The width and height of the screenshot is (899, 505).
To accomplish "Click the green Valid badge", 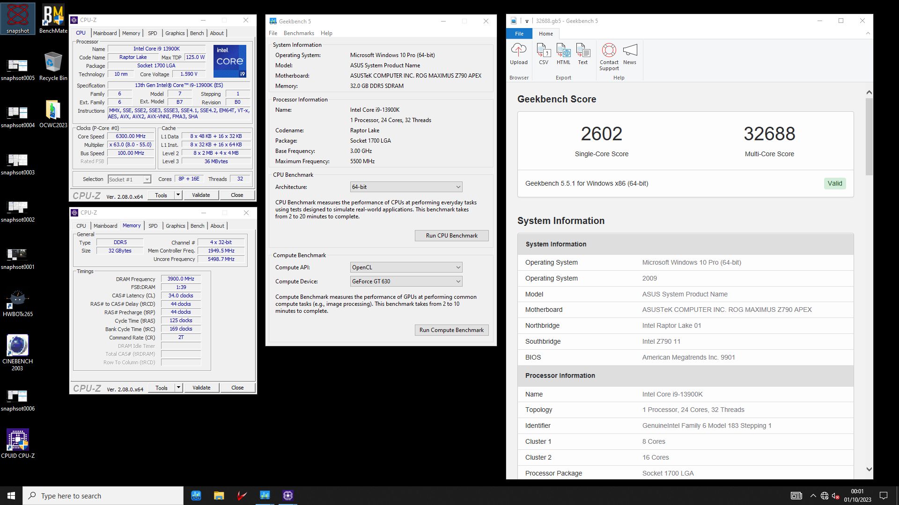I will 834,183.
